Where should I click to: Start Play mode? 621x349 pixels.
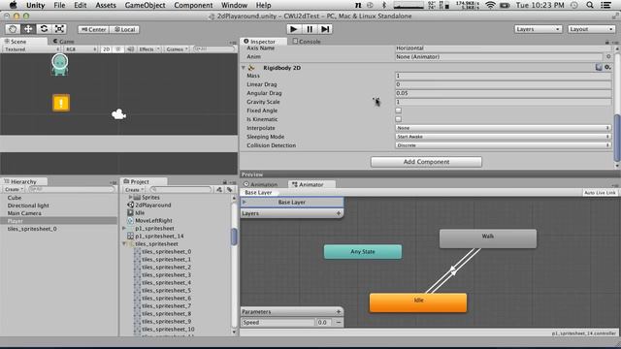293,29
